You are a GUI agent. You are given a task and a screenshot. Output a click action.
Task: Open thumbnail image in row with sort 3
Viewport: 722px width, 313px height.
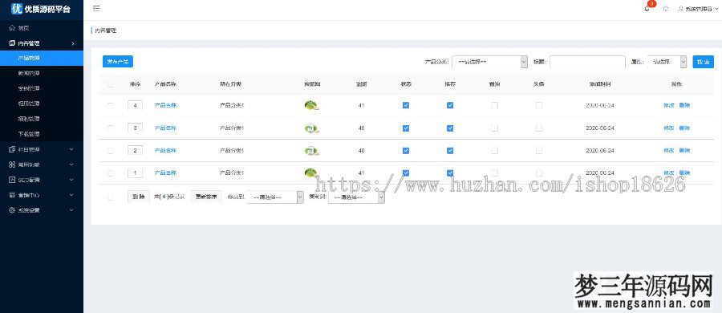click(312, 128)
